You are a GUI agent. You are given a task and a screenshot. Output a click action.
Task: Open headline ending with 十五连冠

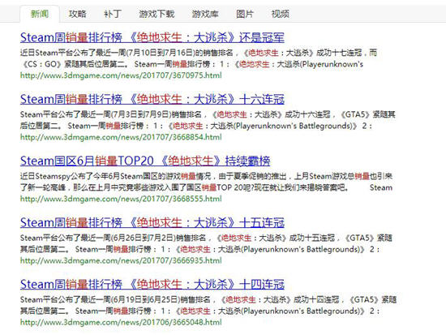(152, 222)
